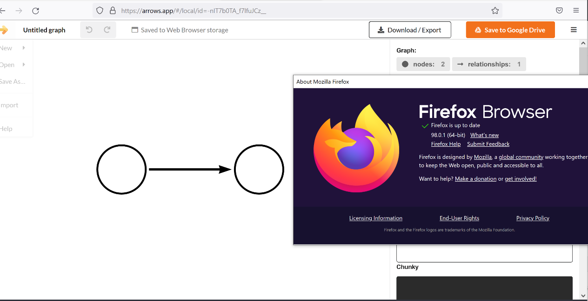The height and width of the screenshot is (301, 588).
Task: Open the Make a donation link
Action: [475, 179]
